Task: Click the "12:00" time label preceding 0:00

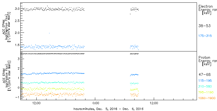Action: (36, 103)
